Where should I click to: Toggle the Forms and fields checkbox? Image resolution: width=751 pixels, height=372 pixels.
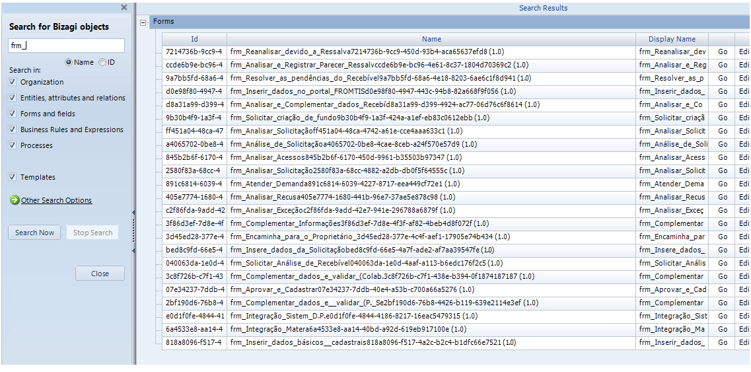[13, 114]
